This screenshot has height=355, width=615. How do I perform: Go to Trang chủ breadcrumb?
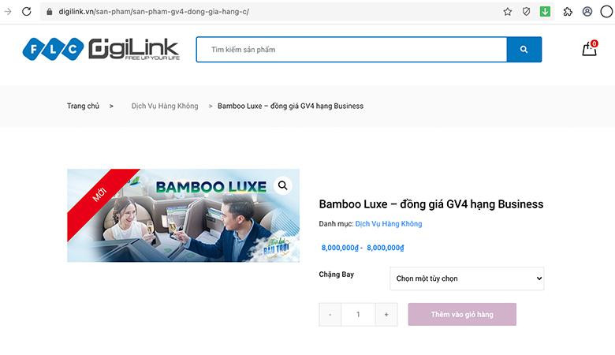[x=83, y=106]
